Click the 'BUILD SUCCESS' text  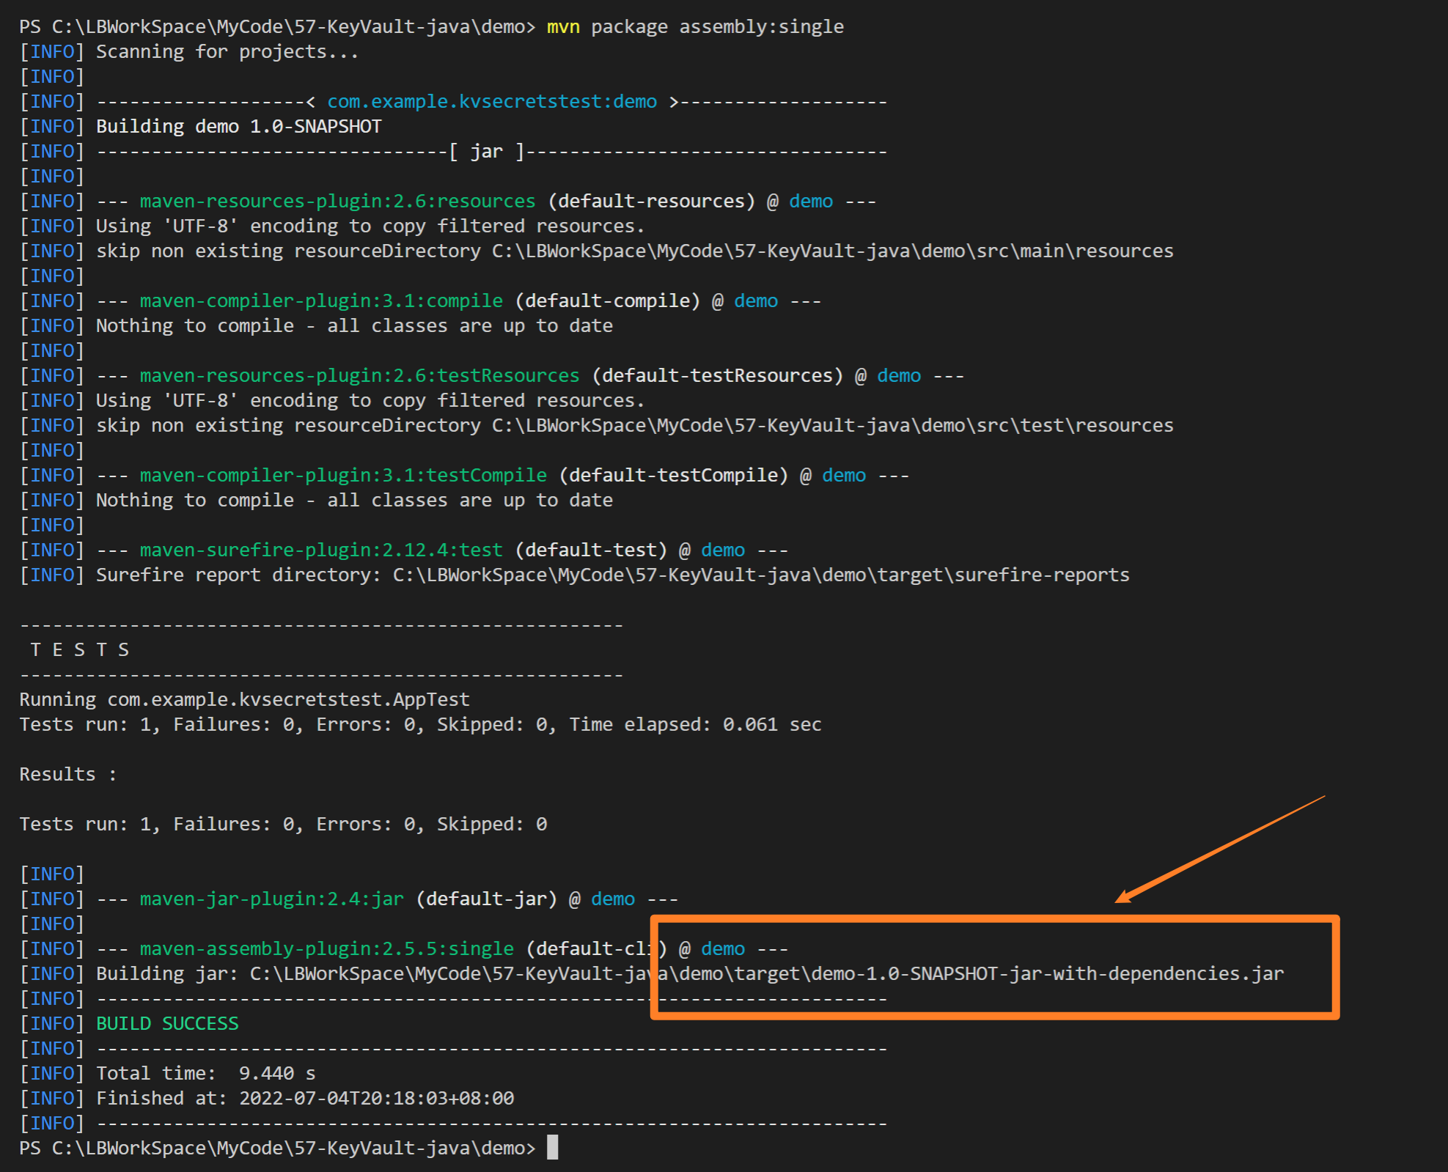click(x=167, y=1023)
